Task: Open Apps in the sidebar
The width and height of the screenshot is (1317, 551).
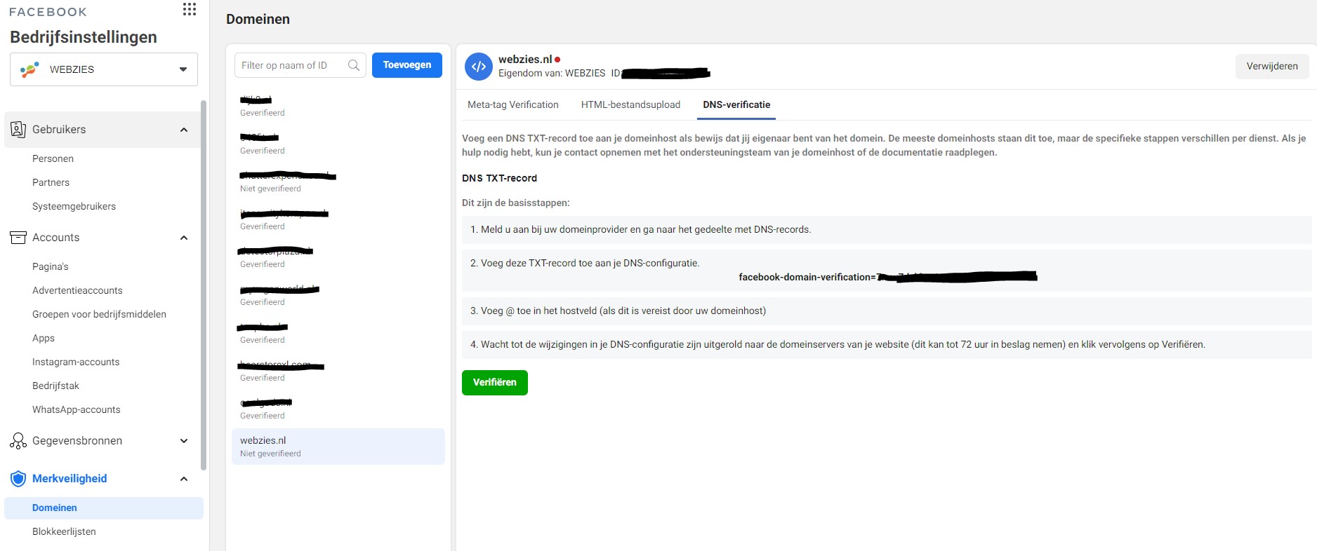Action: coord(44,338)
